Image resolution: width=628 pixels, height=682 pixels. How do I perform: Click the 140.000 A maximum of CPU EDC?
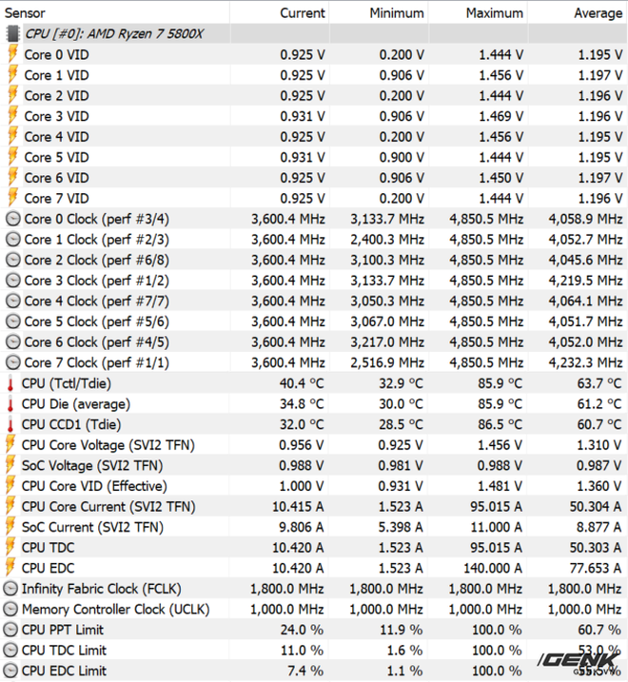493,568
